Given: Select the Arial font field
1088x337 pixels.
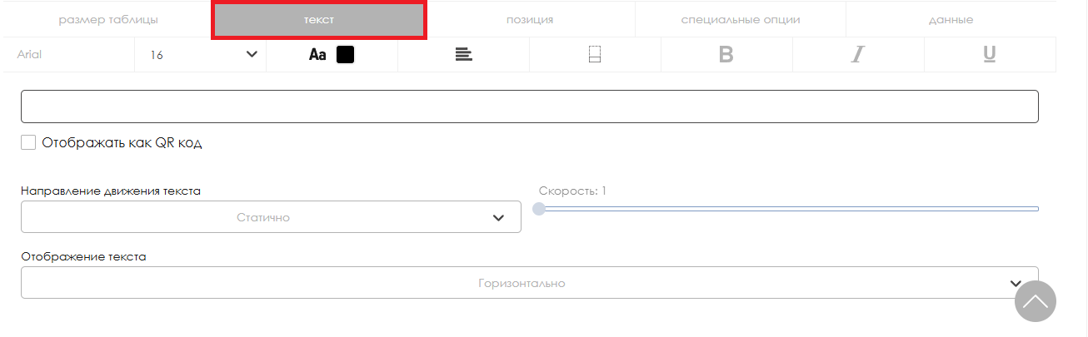Looking at the screenshot, I should point(68,55).
